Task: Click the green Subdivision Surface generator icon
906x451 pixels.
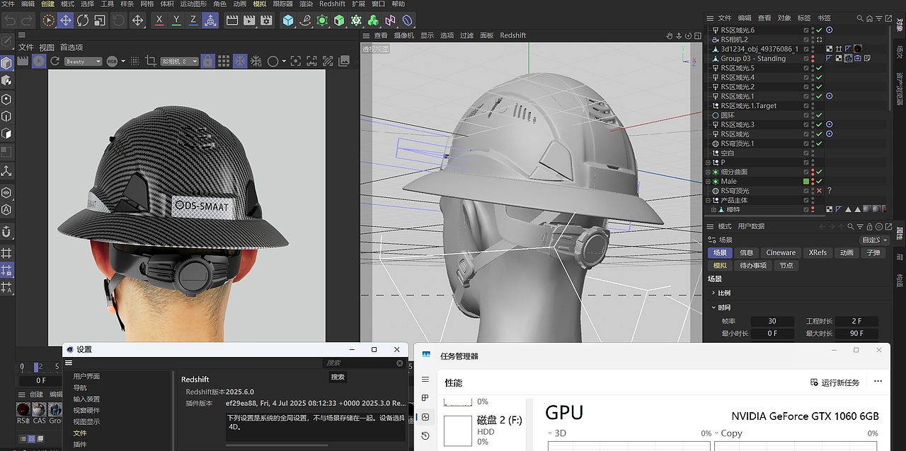Action: (323, 20)
